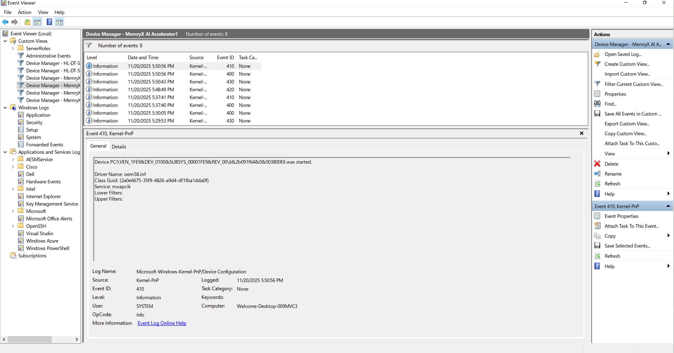This screenshot has width=674, height=353.
Task: Select the event logged at 5:48:49 PM
Action: click(172, 89)
